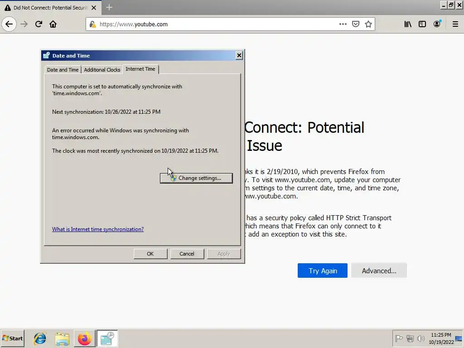Switch to Firefox on the taskbar
Viewport: 464px width, 348px height.
(85, 338)
